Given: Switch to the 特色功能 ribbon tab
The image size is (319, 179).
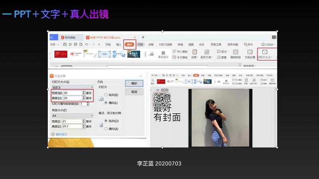Looking at the screenshot, I should (x=233, y=44).
